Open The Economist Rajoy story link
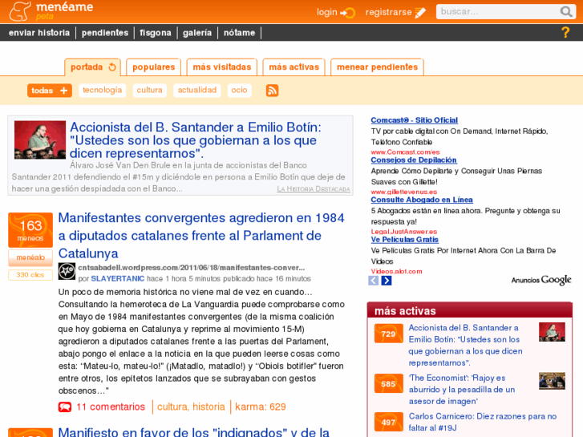The image size is (583, 437). pos(462,390)
